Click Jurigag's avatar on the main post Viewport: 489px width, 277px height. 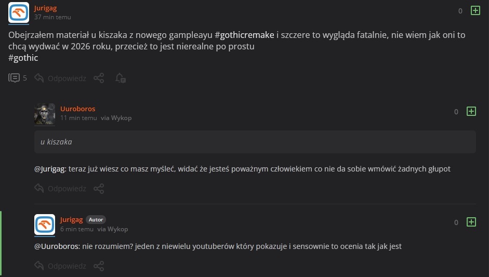[19, 12]
